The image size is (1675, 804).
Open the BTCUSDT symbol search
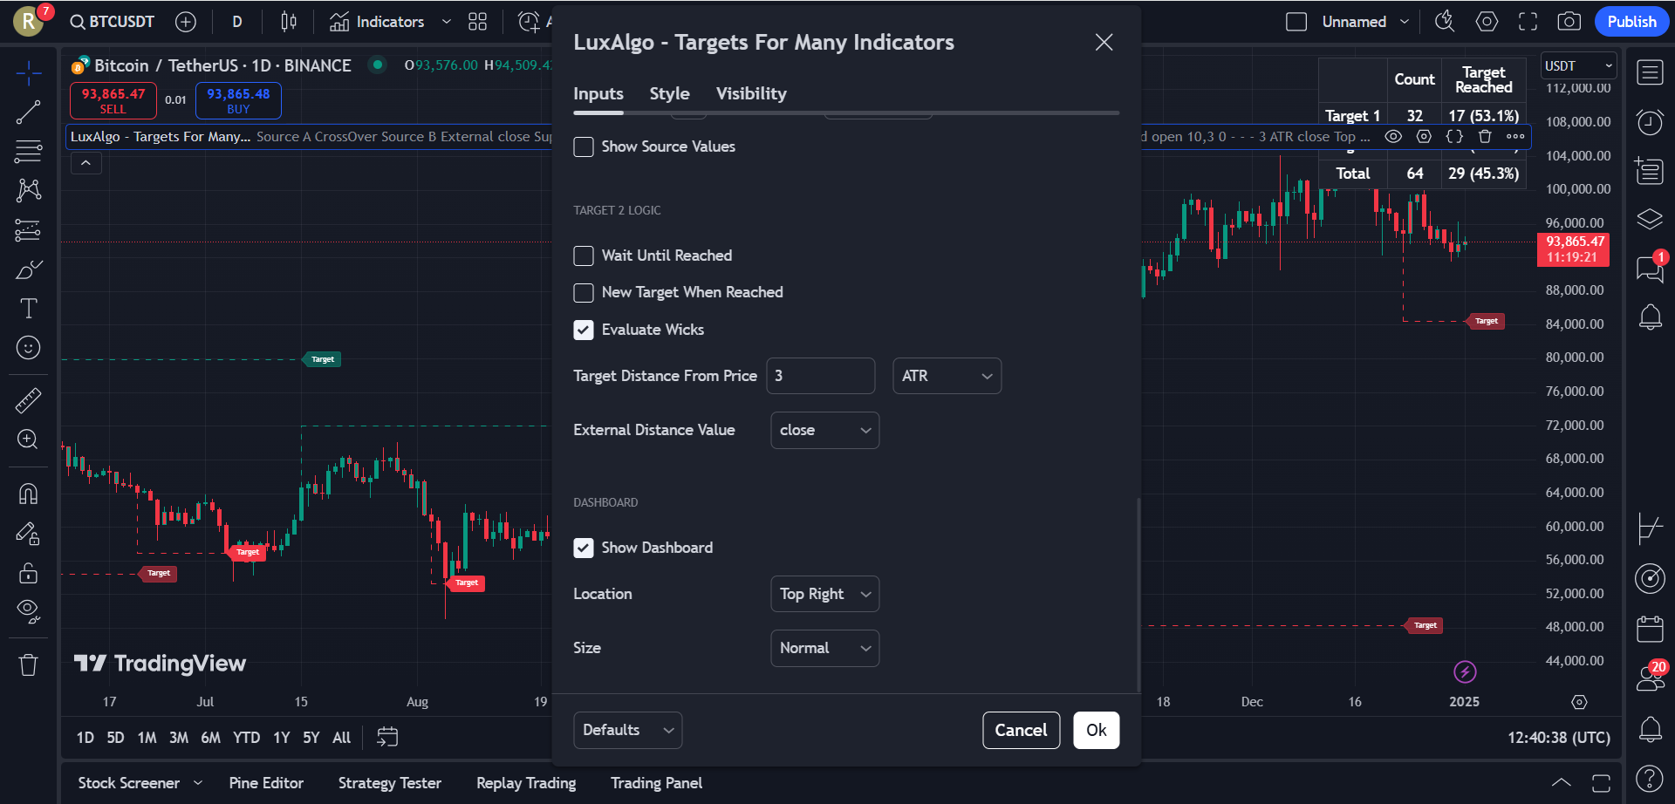[x=113, y=22]
